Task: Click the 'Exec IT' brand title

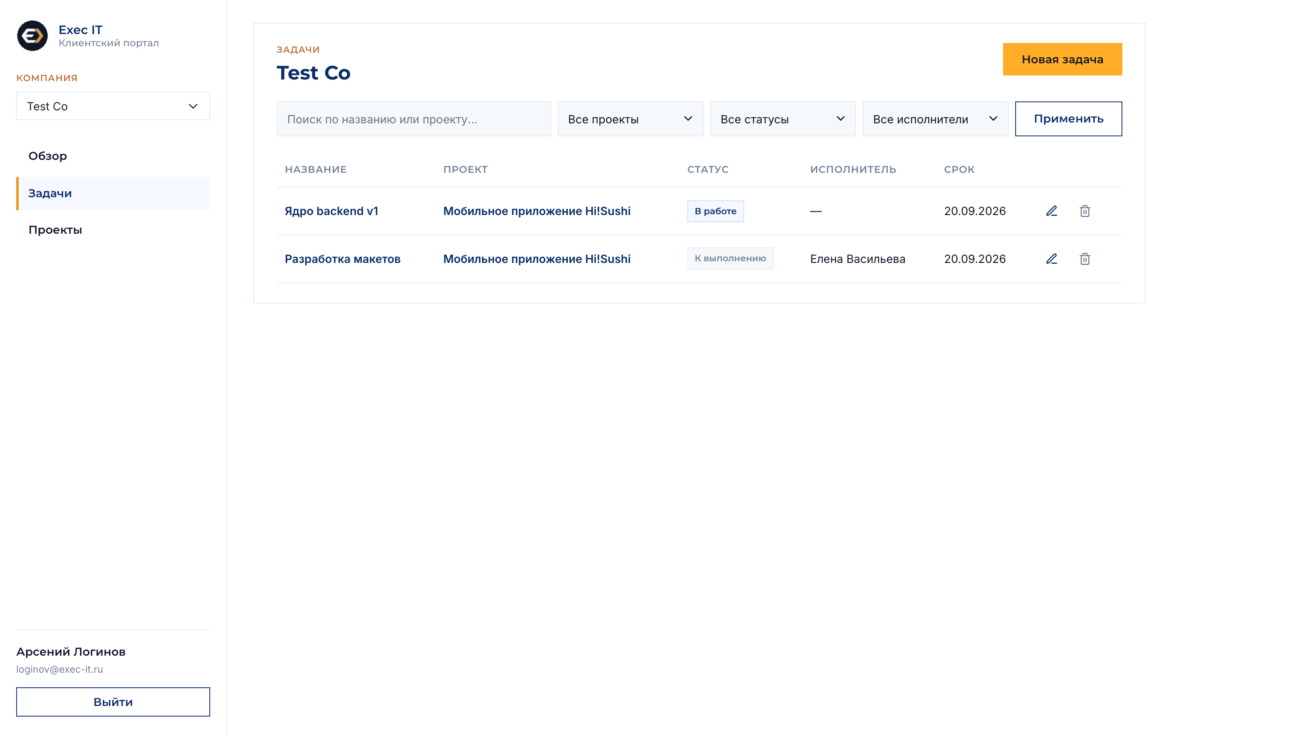Action: click(x=80, y=30)
